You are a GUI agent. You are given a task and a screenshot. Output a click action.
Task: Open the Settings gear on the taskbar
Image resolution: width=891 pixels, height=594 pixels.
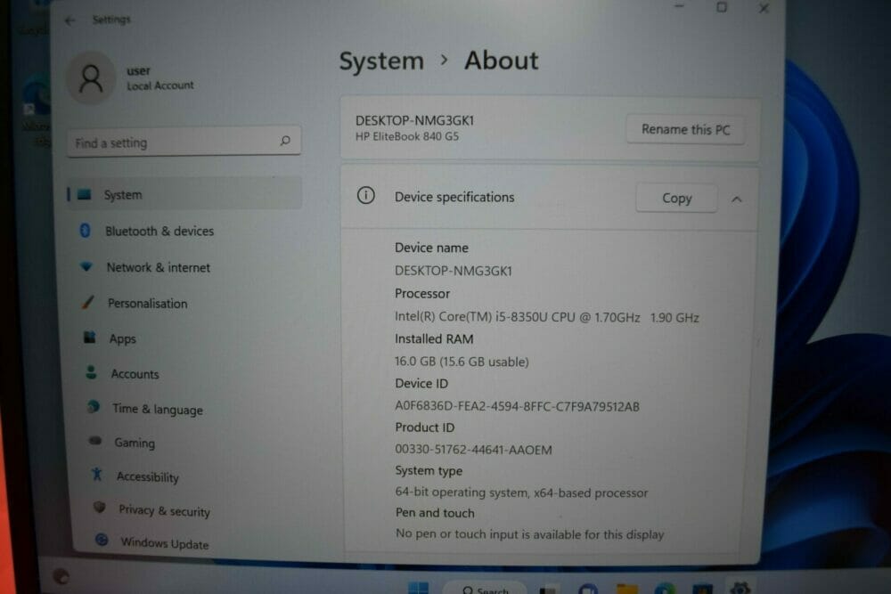[740, 589]
